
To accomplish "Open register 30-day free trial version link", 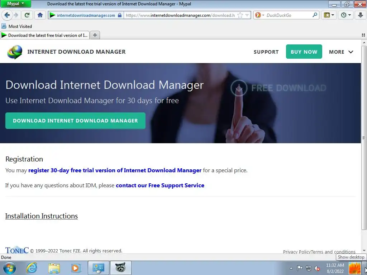I will (115, 170).
